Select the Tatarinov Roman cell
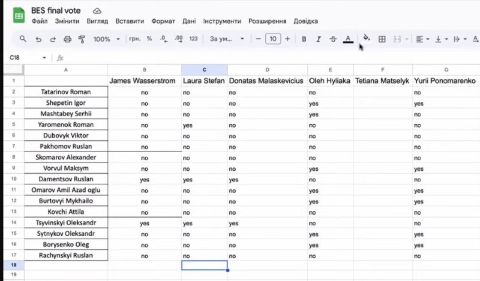The width and height of the screenshot is (480, 281). point(66,92)
